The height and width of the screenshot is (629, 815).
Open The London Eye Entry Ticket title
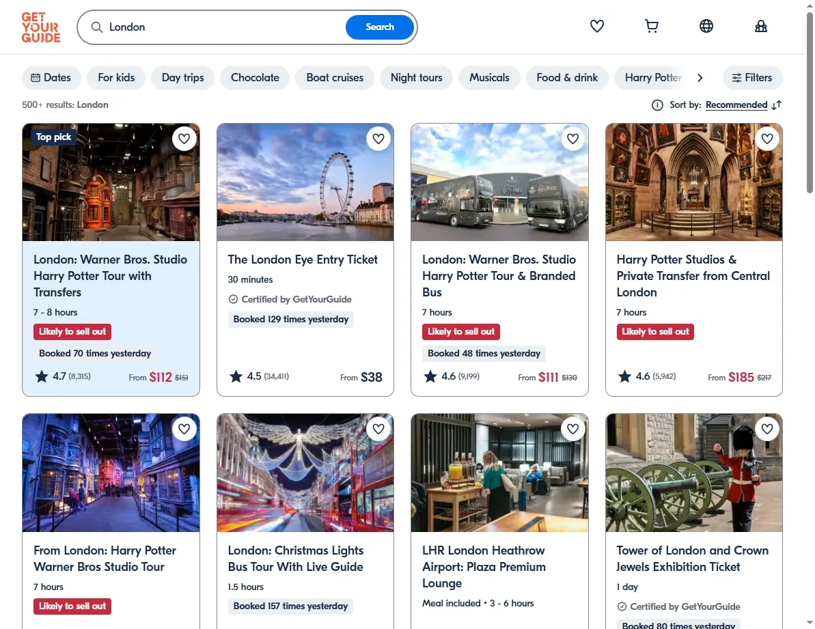tap(303, 260)
